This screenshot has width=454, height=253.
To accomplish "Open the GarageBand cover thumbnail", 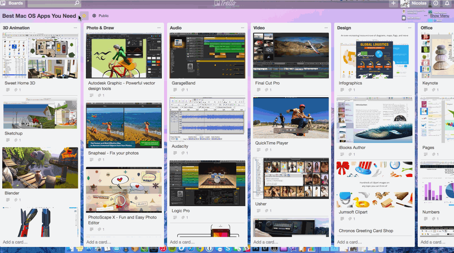I will [x=207, y=55].
